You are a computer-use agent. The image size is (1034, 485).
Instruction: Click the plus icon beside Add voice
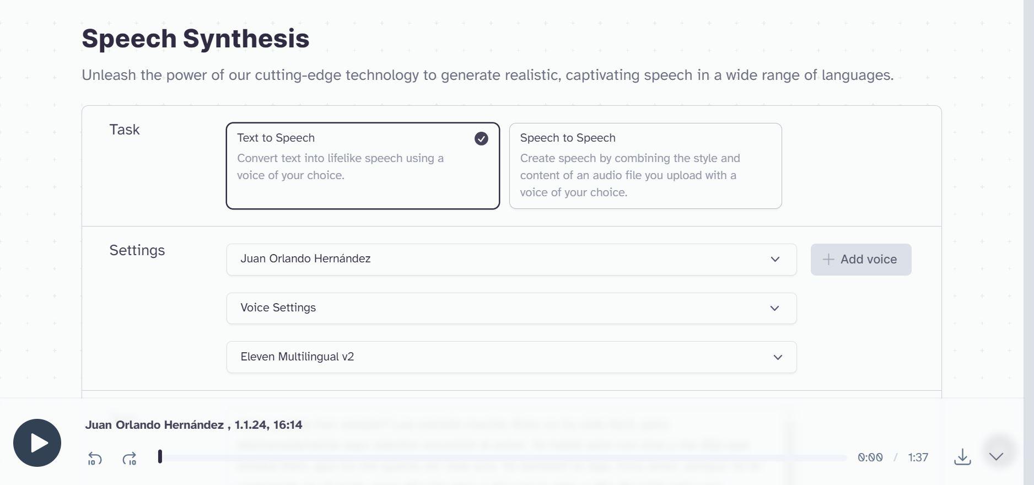(828, 260)
